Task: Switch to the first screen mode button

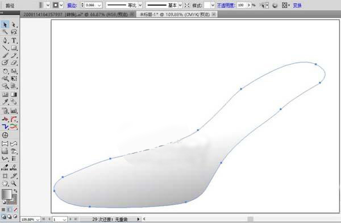Action: [x=4, y=217]
